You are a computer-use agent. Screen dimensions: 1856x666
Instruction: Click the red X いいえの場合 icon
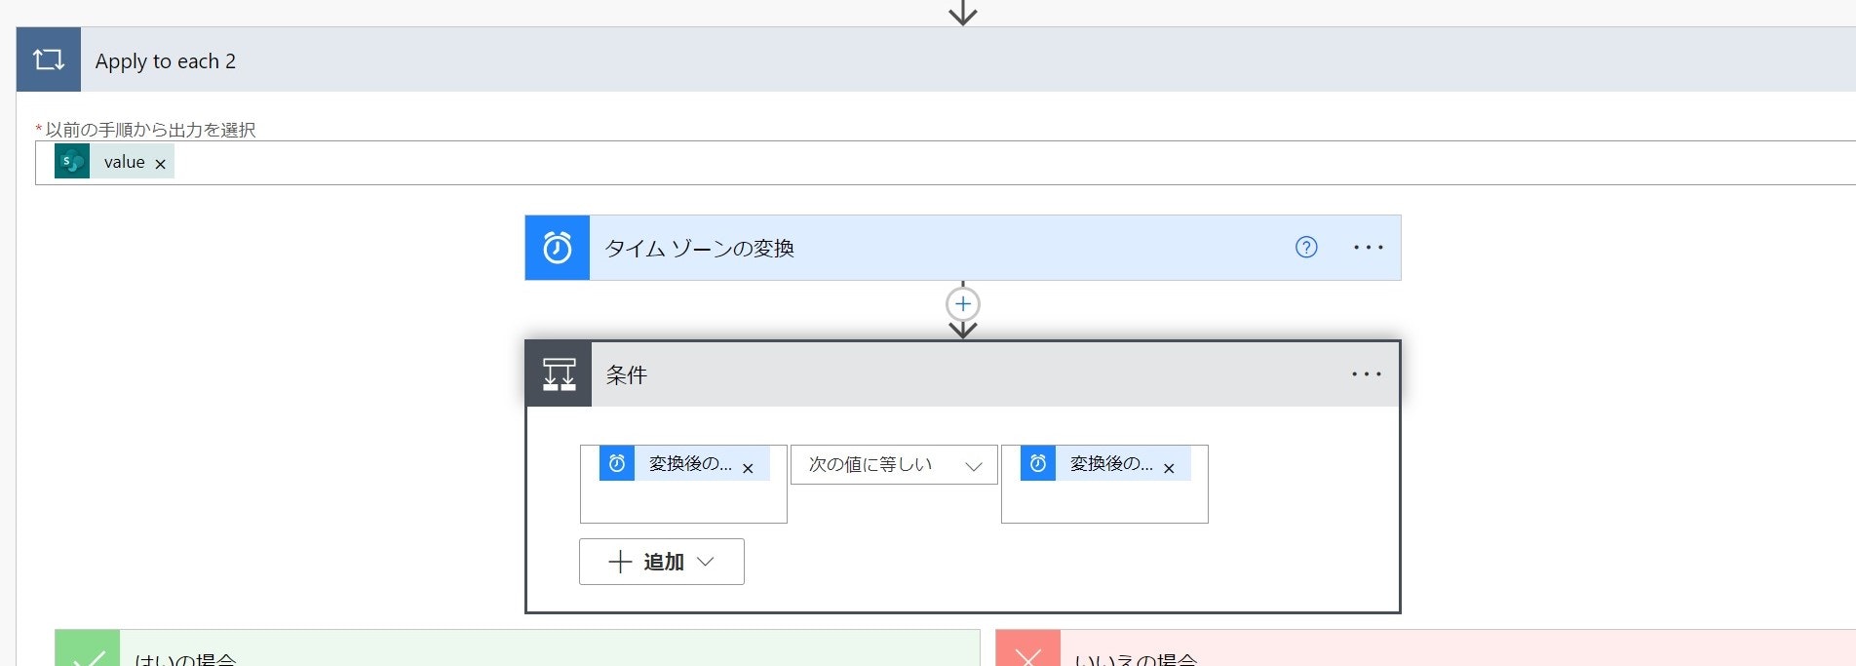coord(1028,649)
